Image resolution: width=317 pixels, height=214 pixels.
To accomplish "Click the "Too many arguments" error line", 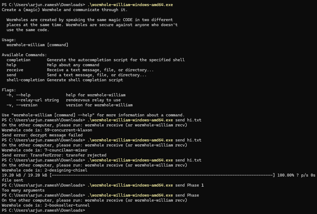I will pos(23,190).
